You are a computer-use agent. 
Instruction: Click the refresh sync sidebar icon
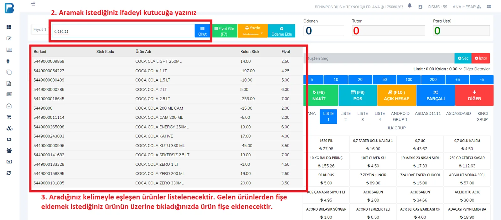point(9,173)
